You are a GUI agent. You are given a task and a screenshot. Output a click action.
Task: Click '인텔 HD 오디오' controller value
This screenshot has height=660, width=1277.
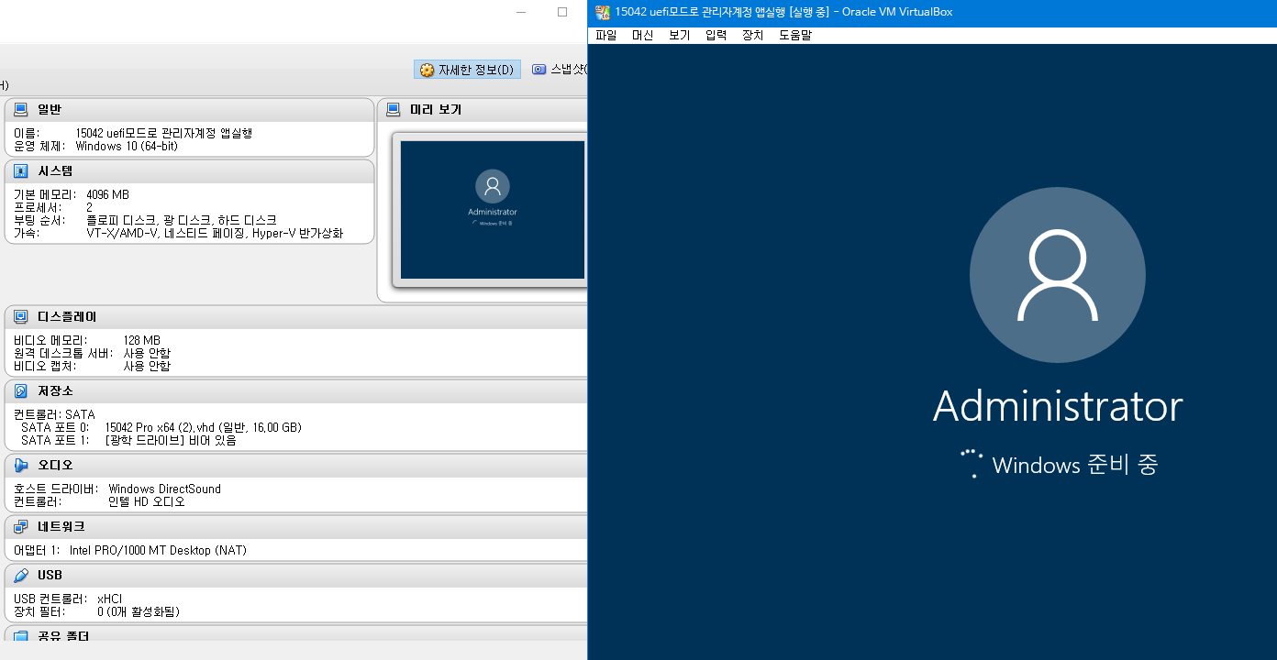pyautogui.click(x=147, y=501)
